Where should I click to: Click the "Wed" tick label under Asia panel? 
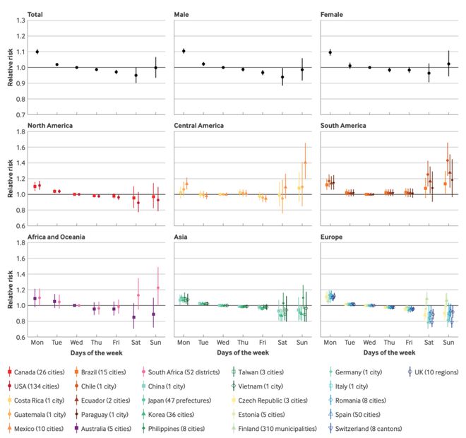coord(223,342)
